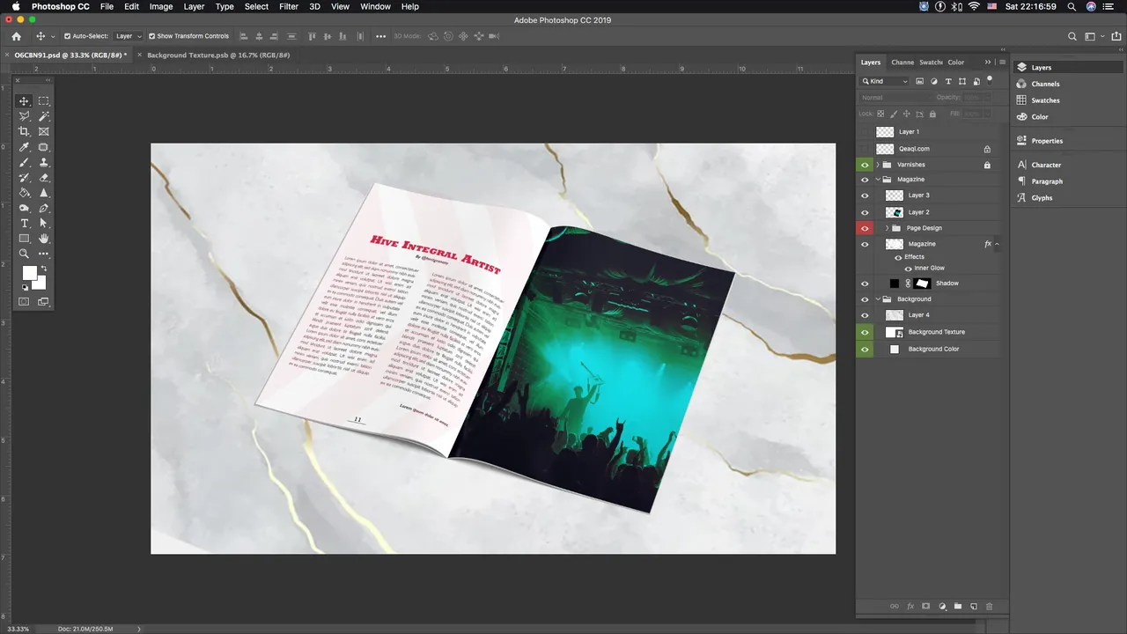The height and width of the screenshot is (634, 1127).
Task: Add a new adjustment layer
Action: [x=942, y=606]
